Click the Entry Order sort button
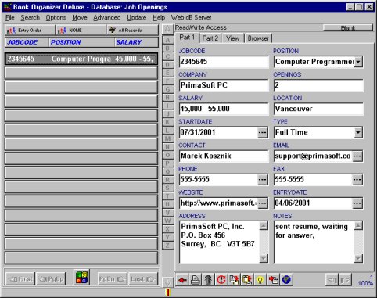The image size is (377, 298). (x=30, y=31)
